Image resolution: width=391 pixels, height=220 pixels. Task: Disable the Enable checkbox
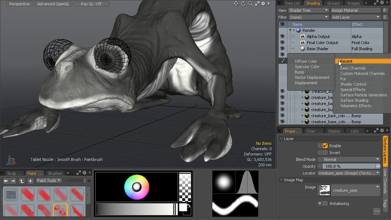(x=325, y=146)
